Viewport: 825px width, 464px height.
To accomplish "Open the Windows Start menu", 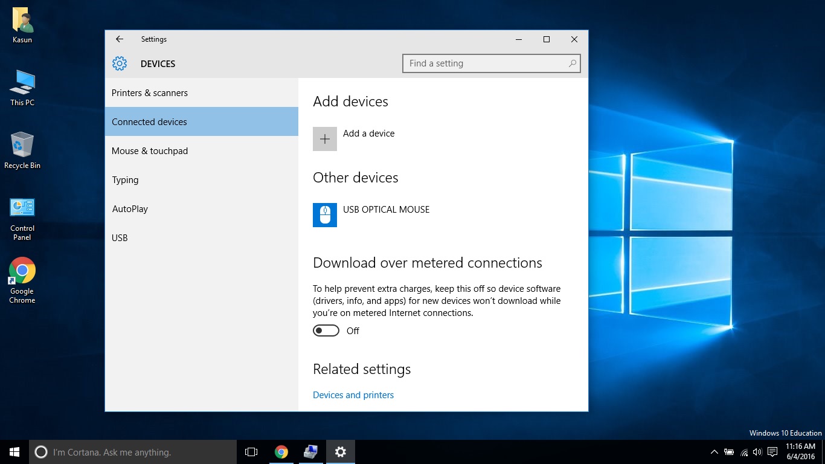I will [14, 452].
